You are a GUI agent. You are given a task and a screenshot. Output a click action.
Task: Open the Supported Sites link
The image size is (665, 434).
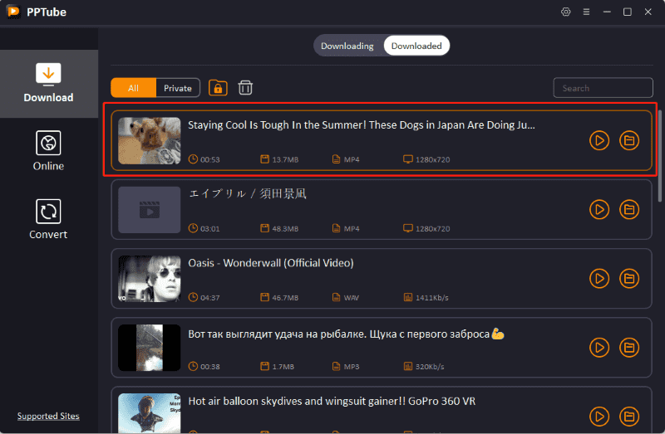pos(48,417)
